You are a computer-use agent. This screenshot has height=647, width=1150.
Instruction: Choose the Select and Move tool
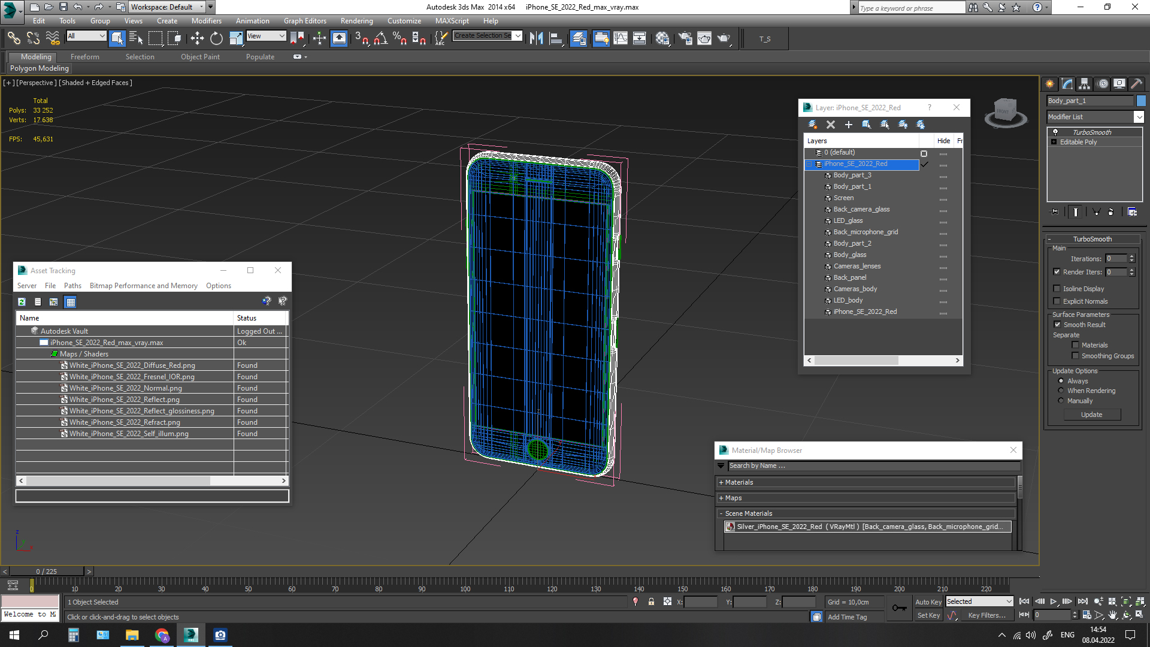click(197, 38)
